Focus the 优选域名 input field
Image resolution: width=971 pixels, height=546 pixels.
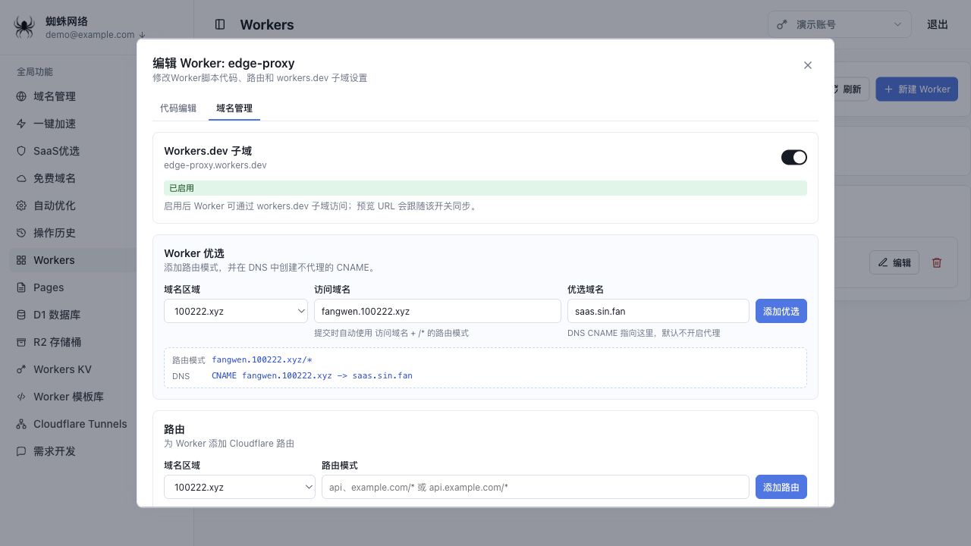tap(658, 311)
